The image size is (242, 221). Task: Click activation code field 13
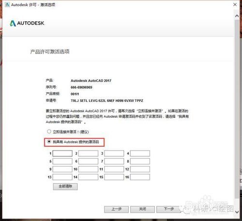[62, 177]
